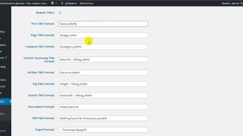
Task: Focus the Search Title Format input
Action: point(103,96)
